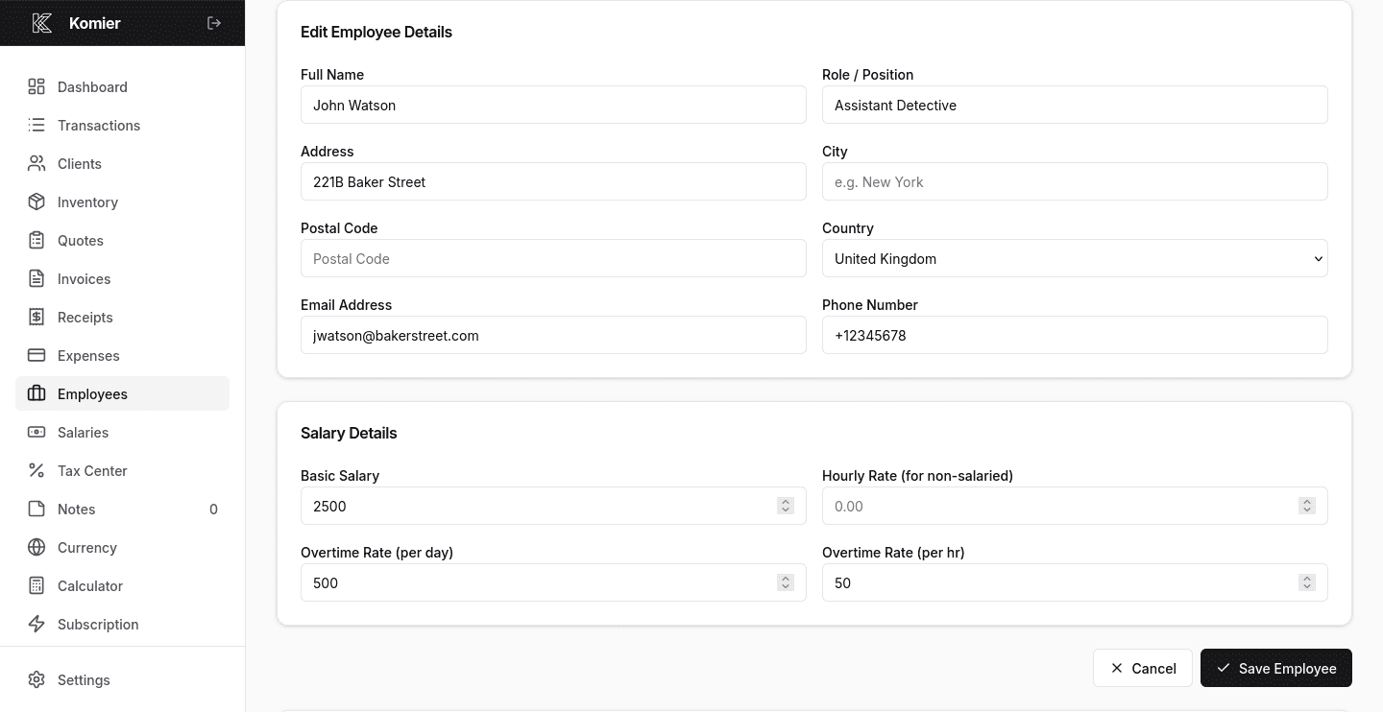
Task: Open Quotes using its document icon
Action: (36, 240)
